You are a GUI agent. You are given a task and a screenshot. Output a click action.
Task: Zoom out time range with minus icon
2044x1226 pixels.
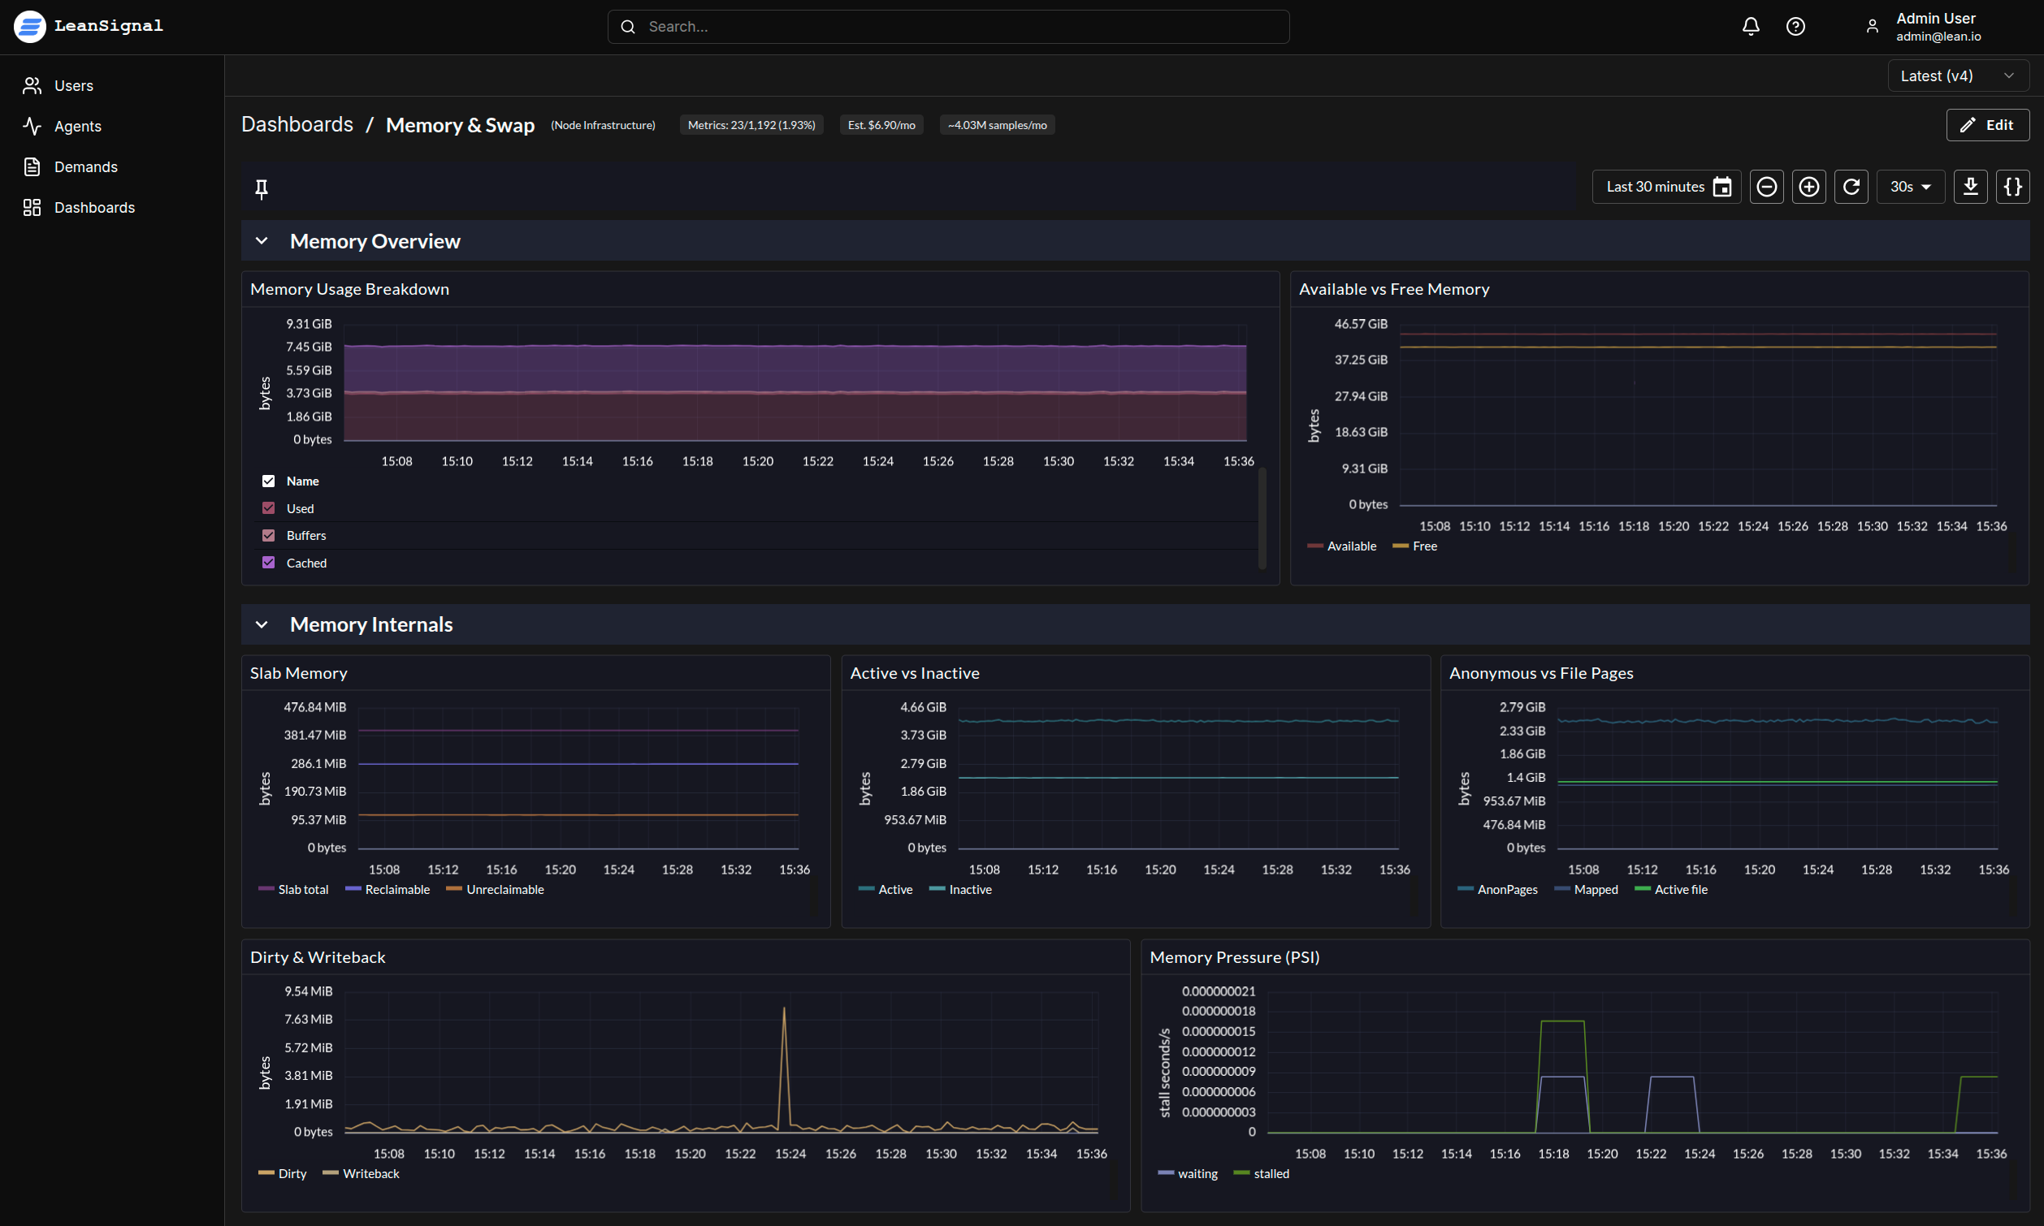[1766, 187]
